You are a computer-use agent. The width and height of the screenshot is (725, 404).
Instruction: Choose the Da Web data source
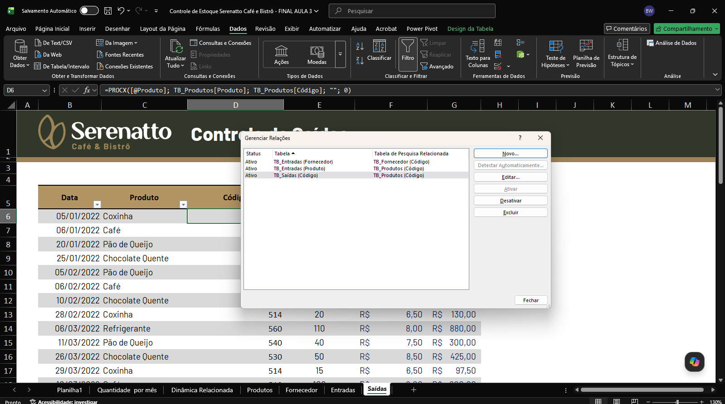tap(48, 55)
